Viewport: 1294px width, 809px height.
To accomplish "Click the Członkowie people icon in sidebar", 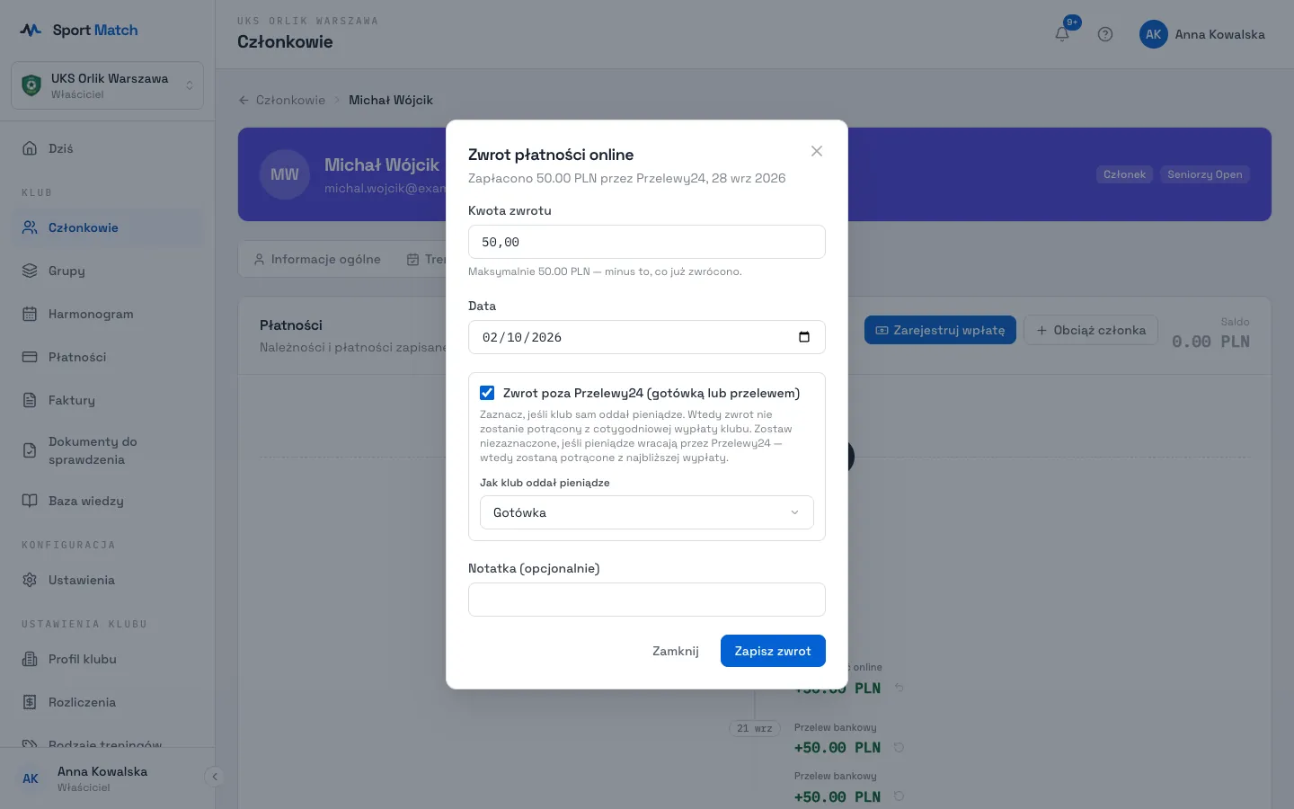I will point(30,227).
